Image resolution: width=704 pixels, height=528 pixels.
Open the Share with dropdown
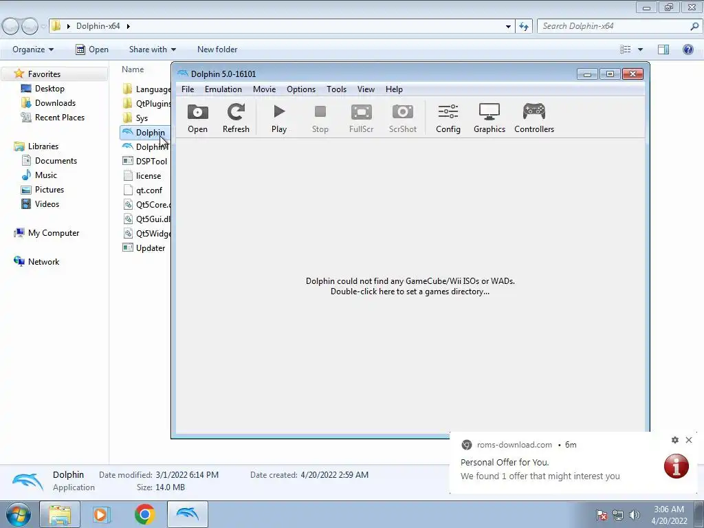[152, 49]
